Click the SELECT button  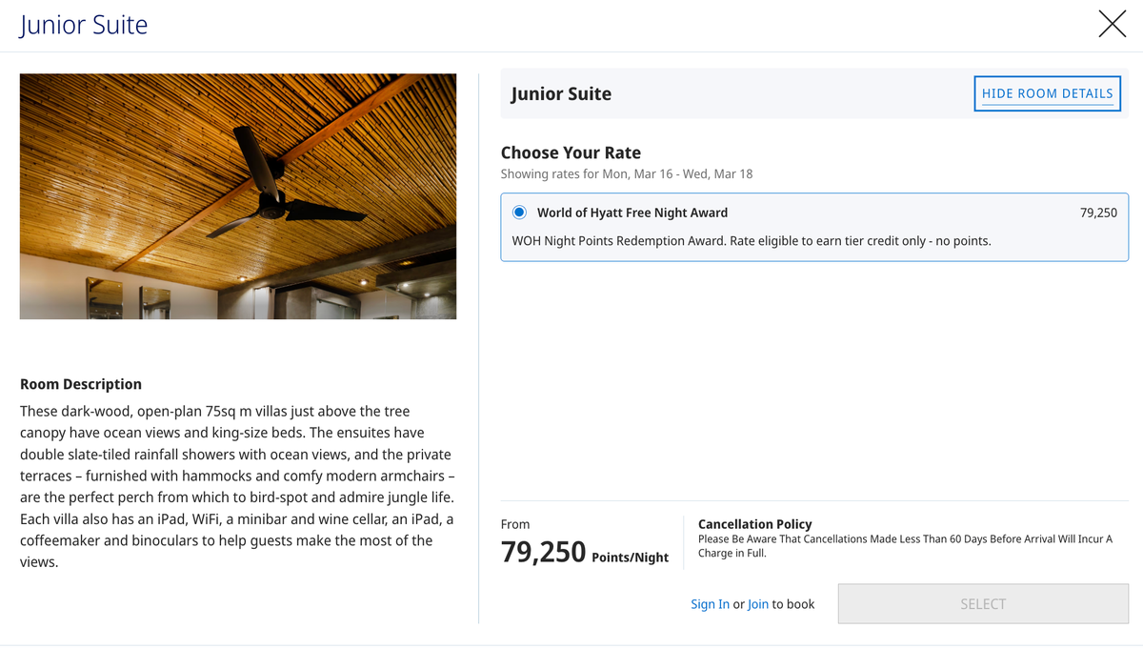(x=982, y=603)
